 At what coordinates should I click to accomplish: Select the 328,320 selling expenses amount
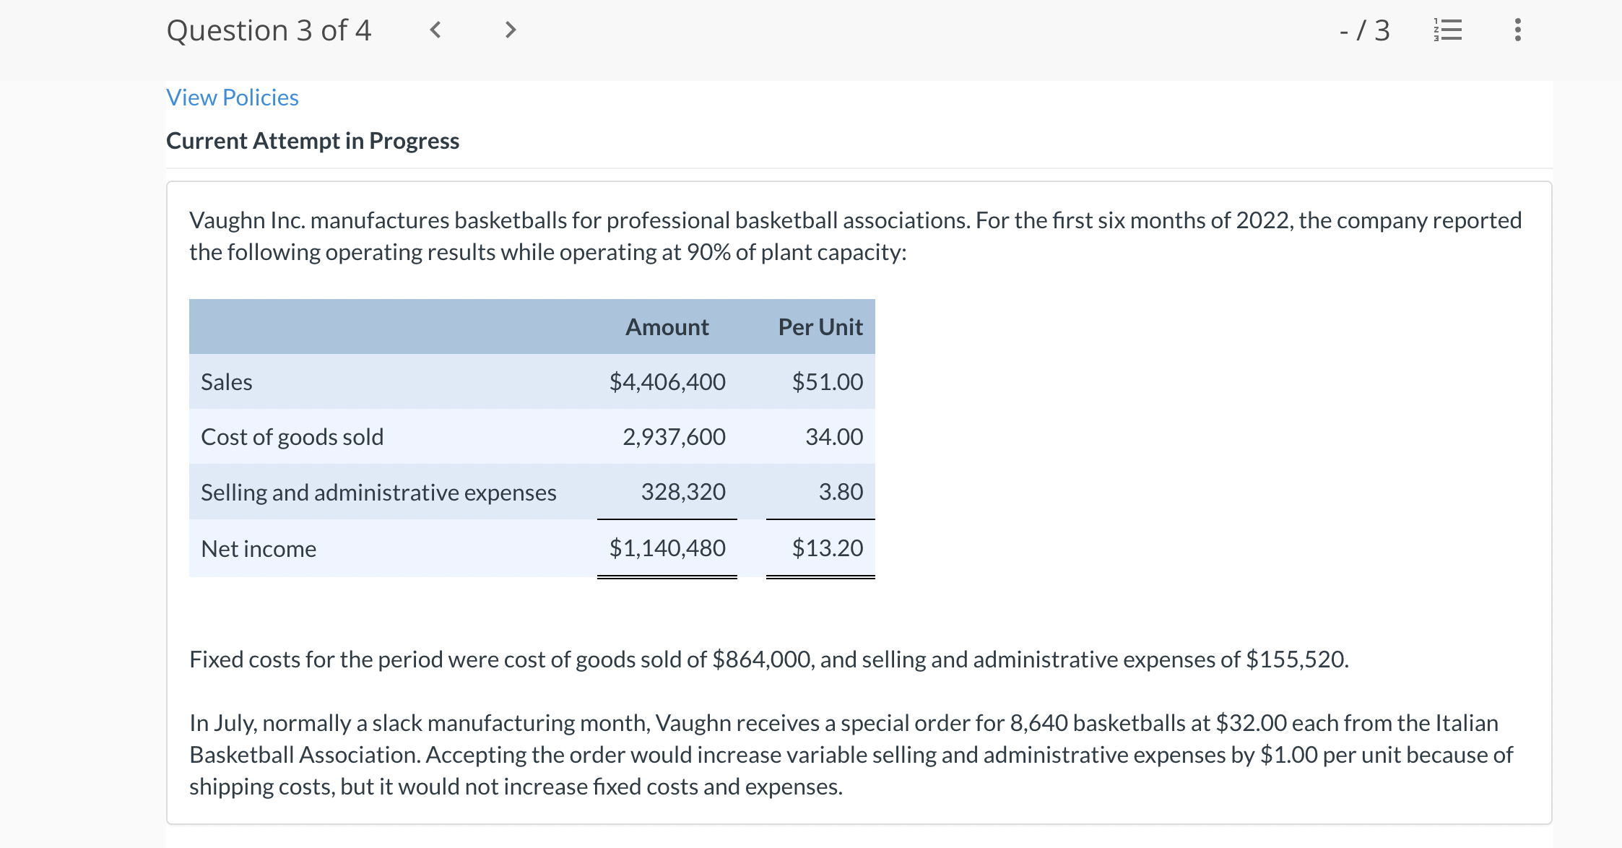(x=682, y=492)
